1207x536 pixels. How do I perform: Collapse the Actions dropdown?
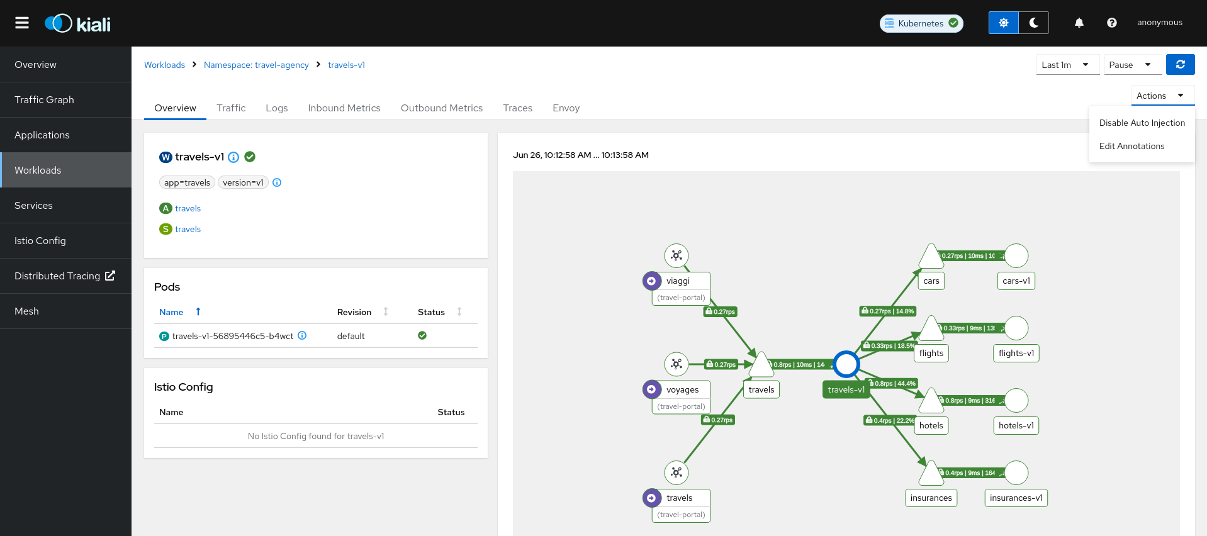1162,96
